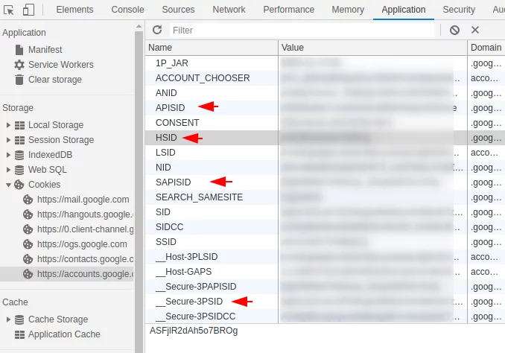Expand the Cache Storage node

8,319
